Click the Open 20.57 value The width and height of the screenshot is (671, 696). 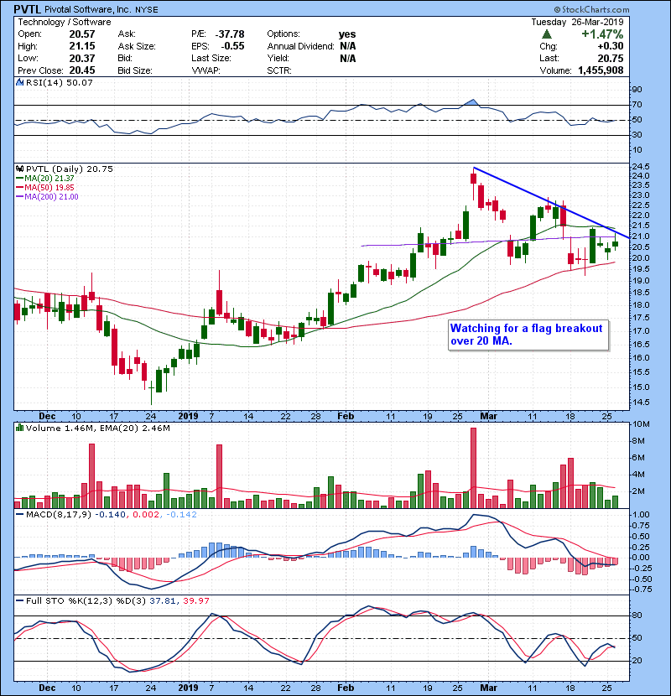click(82, 34)
